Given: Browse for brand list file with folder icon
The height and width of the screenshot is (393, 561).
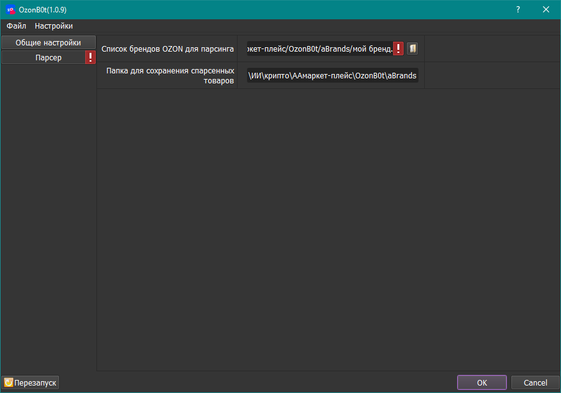Looking at the screenshot, I should click(x=412, y=49).
